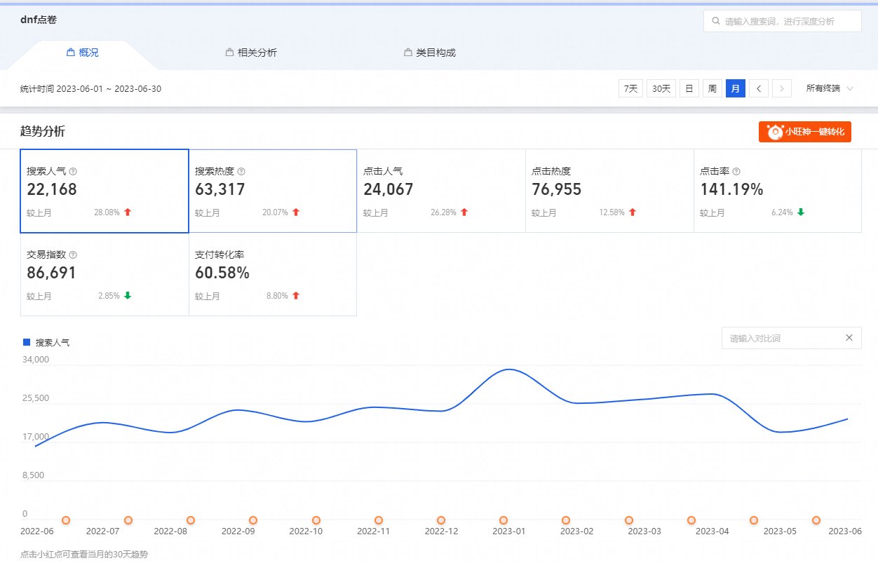Select the 搜索热度 metric card

tap(273, 191)
